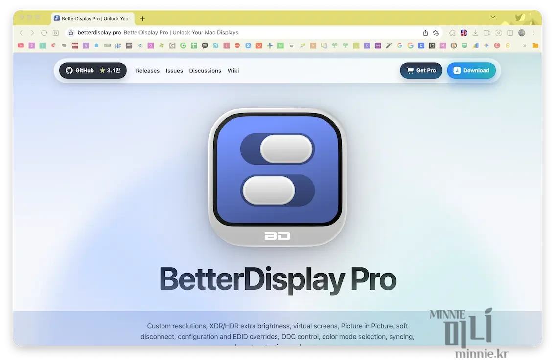Open the YouTube bookmark icon
555x362 pixels.
(x=21, y=45)
